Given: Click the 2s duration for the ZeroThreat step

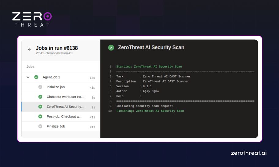Looking at the screenshot, I should pos(93,107).
